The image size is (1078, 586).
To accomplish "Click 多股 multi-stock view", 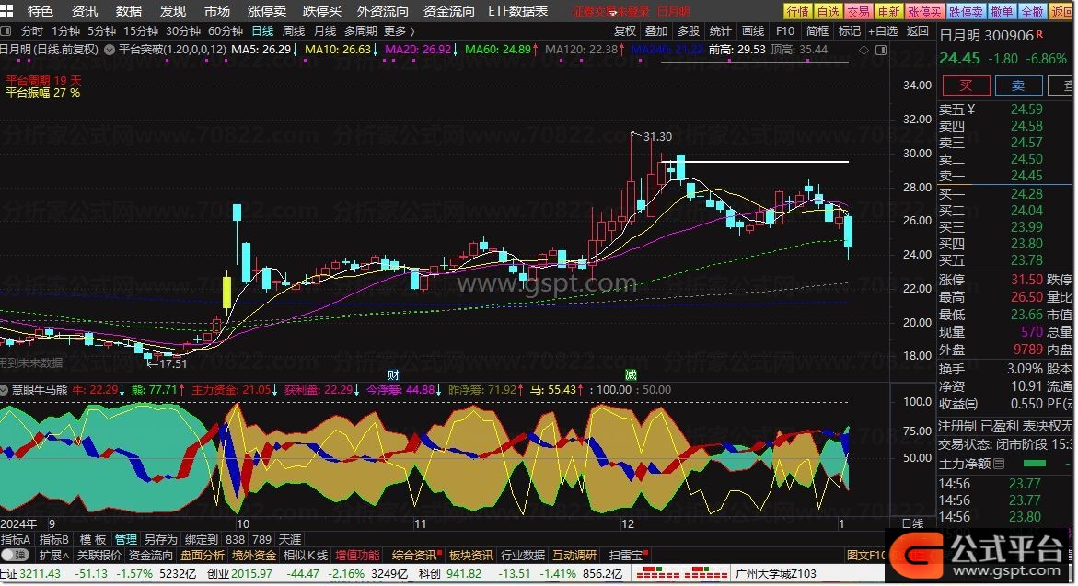I will click(689, 31).
